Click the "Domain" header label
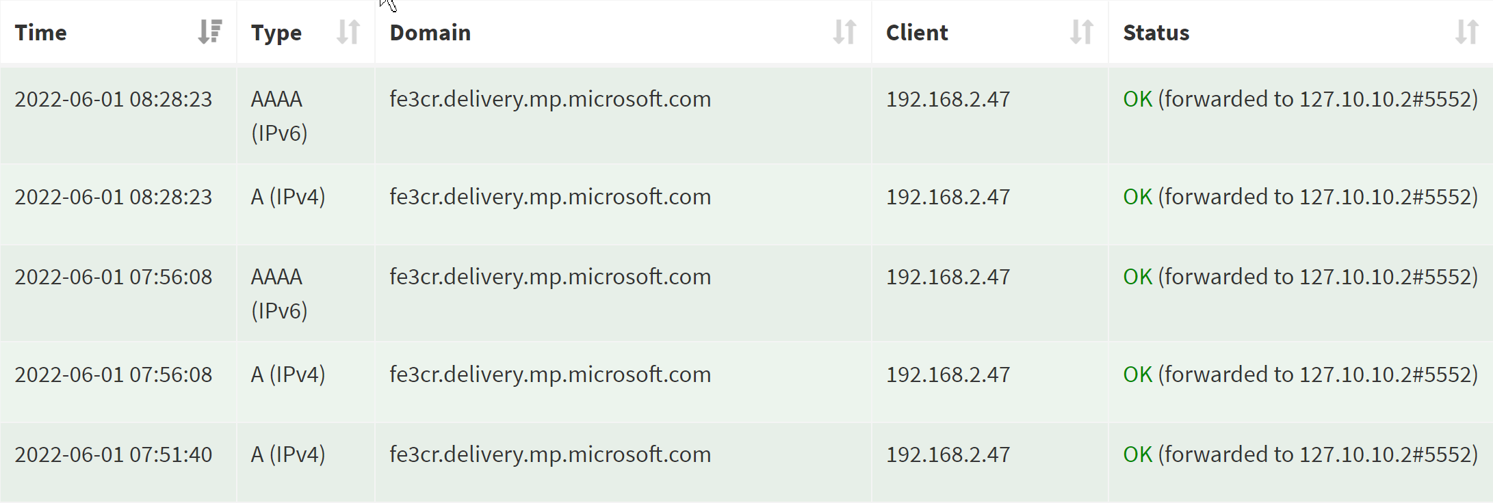The image size is (1493, 503). (430, 33)
